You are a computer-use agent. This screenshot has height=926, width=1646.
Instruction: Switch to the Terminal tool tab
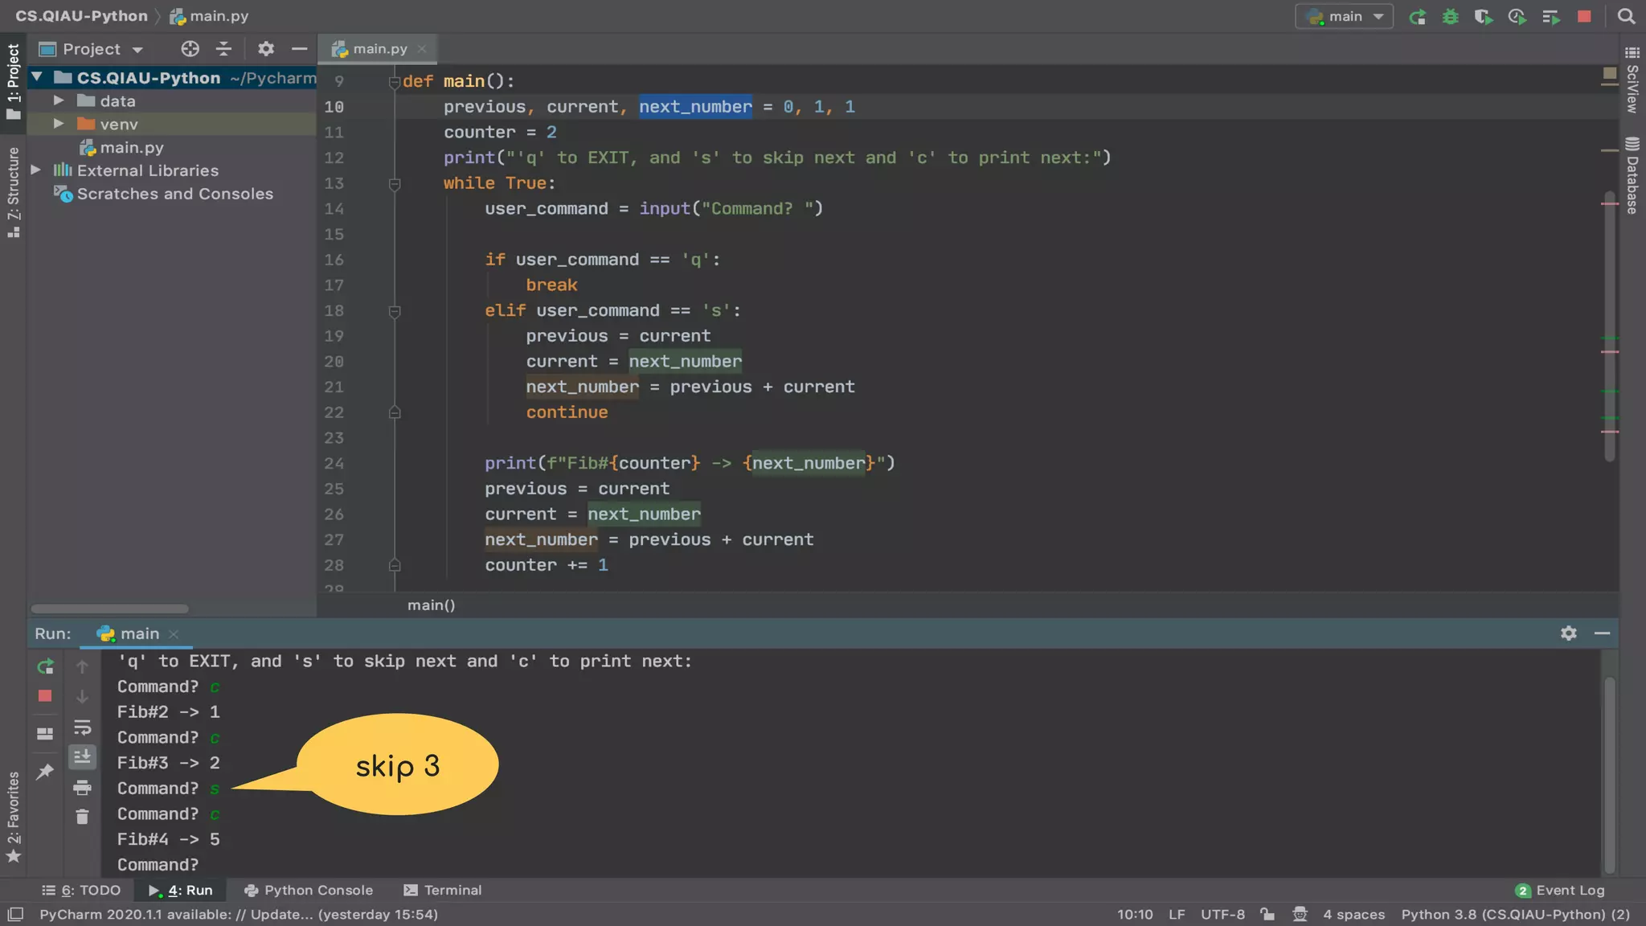click(443, 890)
